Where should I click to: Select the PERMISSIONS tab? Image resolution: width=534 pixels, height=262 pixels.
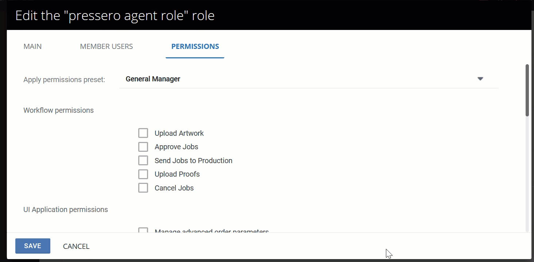coord(195,46)
